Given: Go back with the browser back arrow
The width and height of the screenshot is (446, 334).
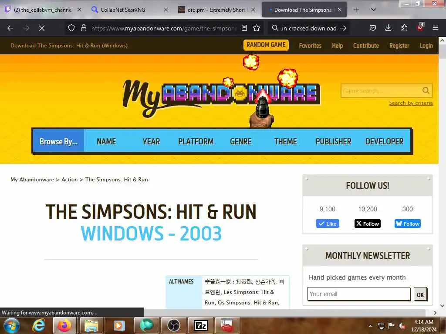Looking at the screenshot, I should click(x=10, y=28).
